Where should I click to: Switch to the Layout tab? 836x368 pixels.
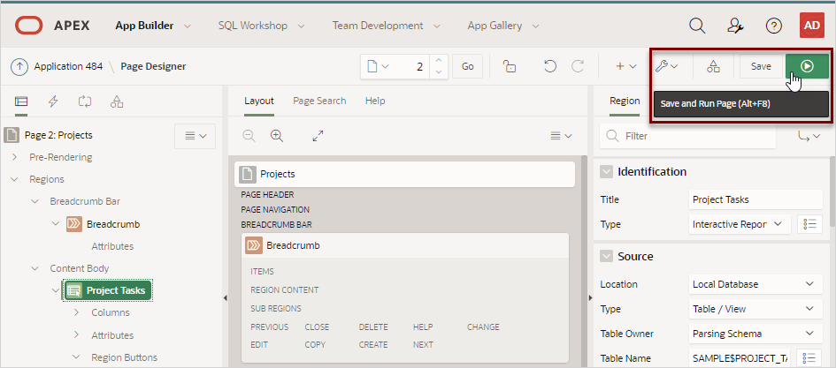click(259, 101)
